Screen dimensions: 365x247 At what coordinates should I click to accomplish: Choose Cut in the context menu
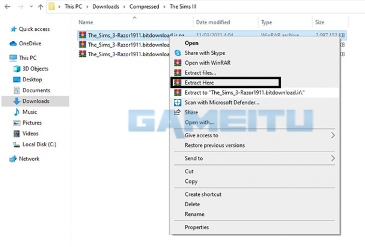pos(189,171)
